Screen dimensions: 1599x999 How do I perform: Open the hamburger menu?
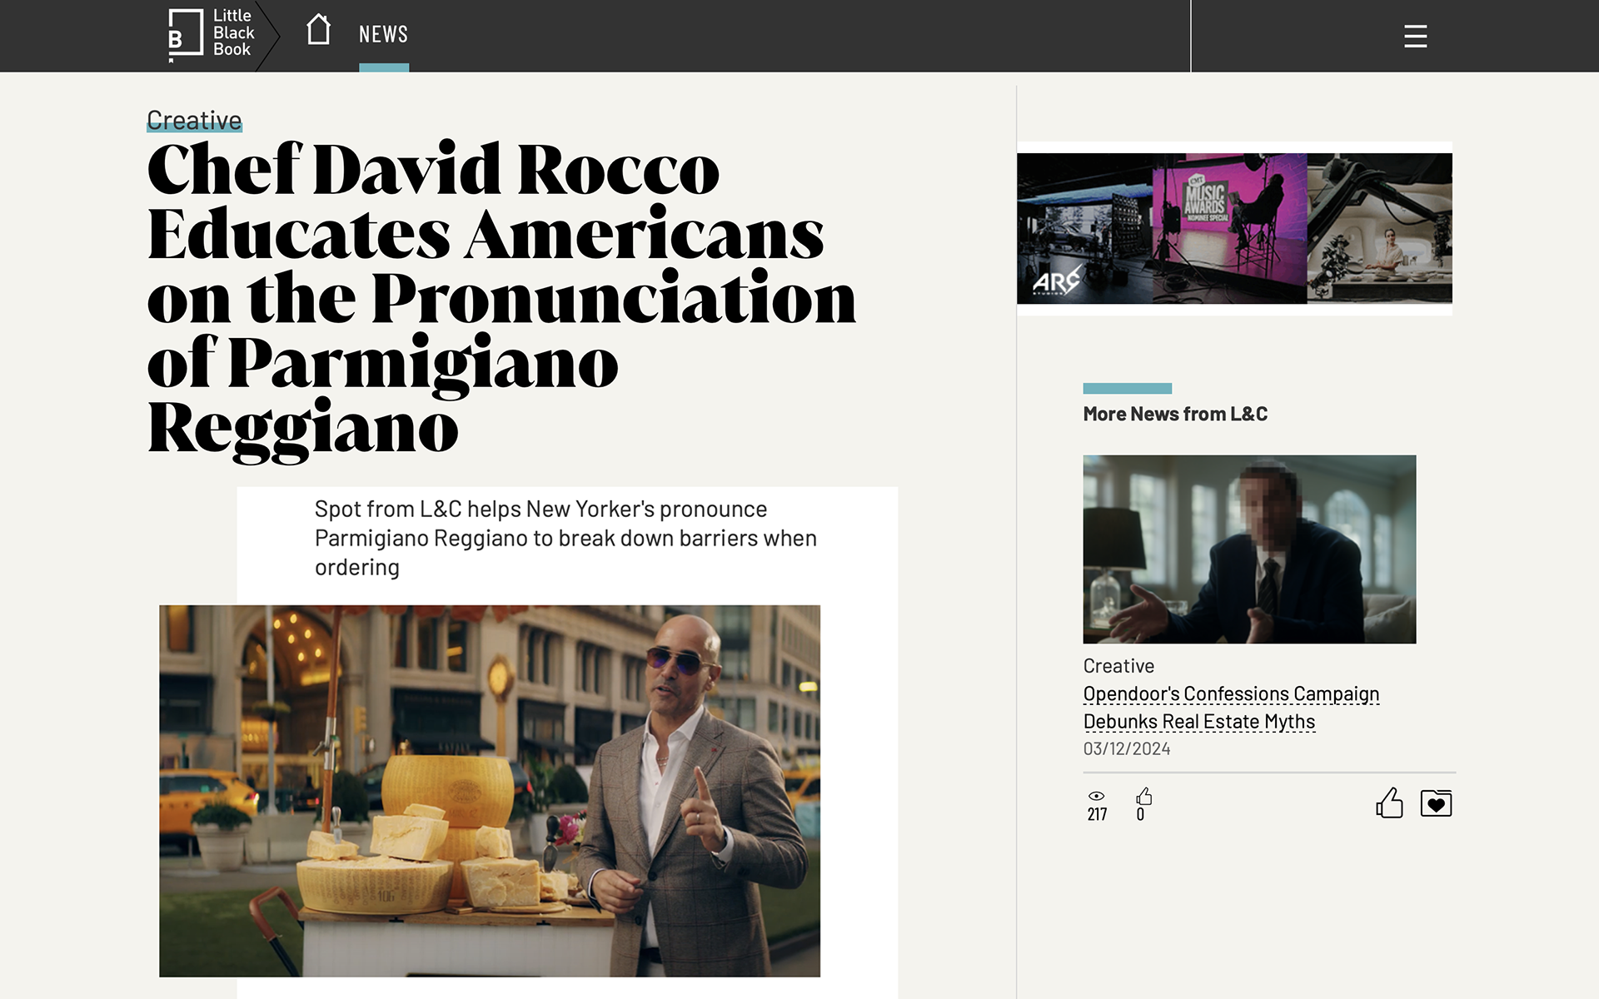point(1415,36)
